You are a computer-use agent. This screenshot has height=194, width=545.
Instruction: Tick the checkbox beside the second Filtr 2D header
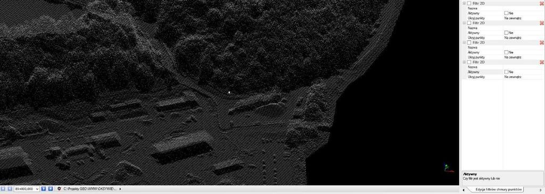tap(469, 23)
